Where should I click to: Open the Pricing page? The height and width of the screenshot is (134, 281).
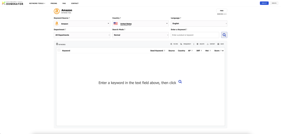[54, 3]
